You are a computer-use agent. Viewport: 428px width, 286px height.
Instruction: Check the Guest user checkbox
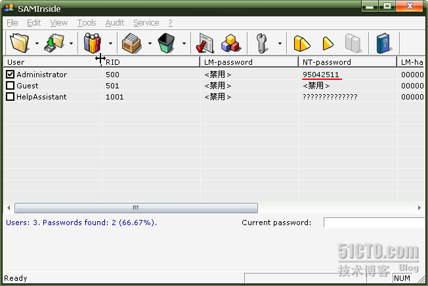tap(10, 86)
